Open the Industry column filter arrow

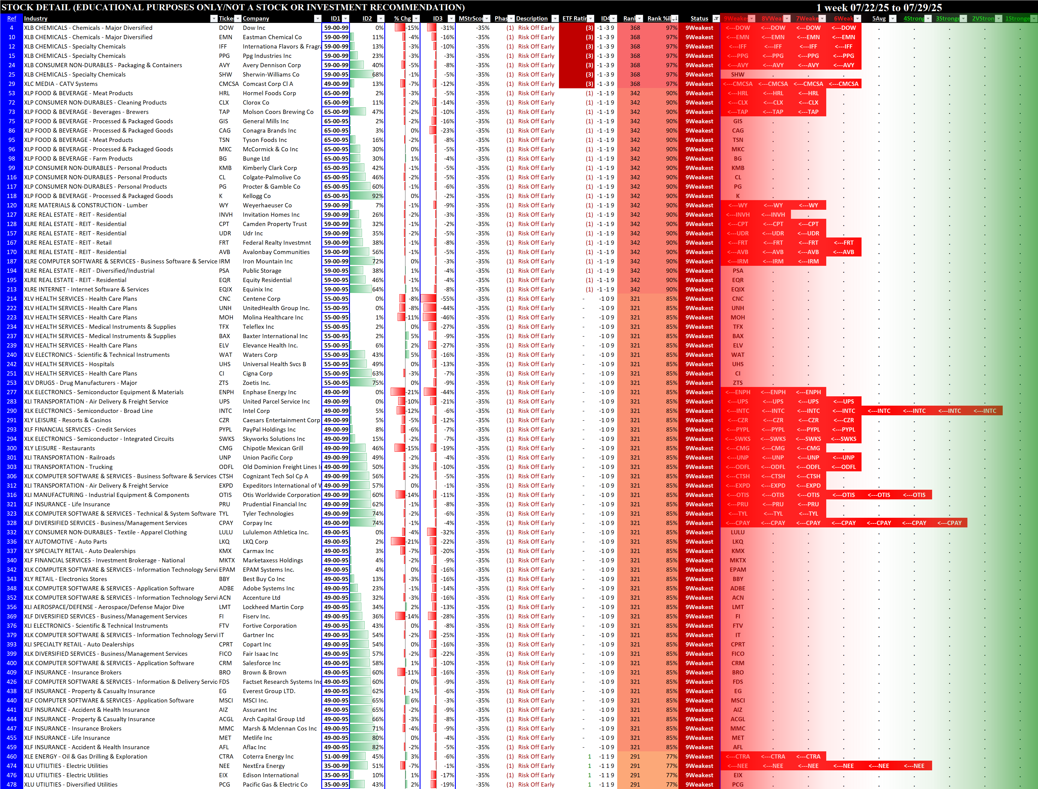coord(214,18)
